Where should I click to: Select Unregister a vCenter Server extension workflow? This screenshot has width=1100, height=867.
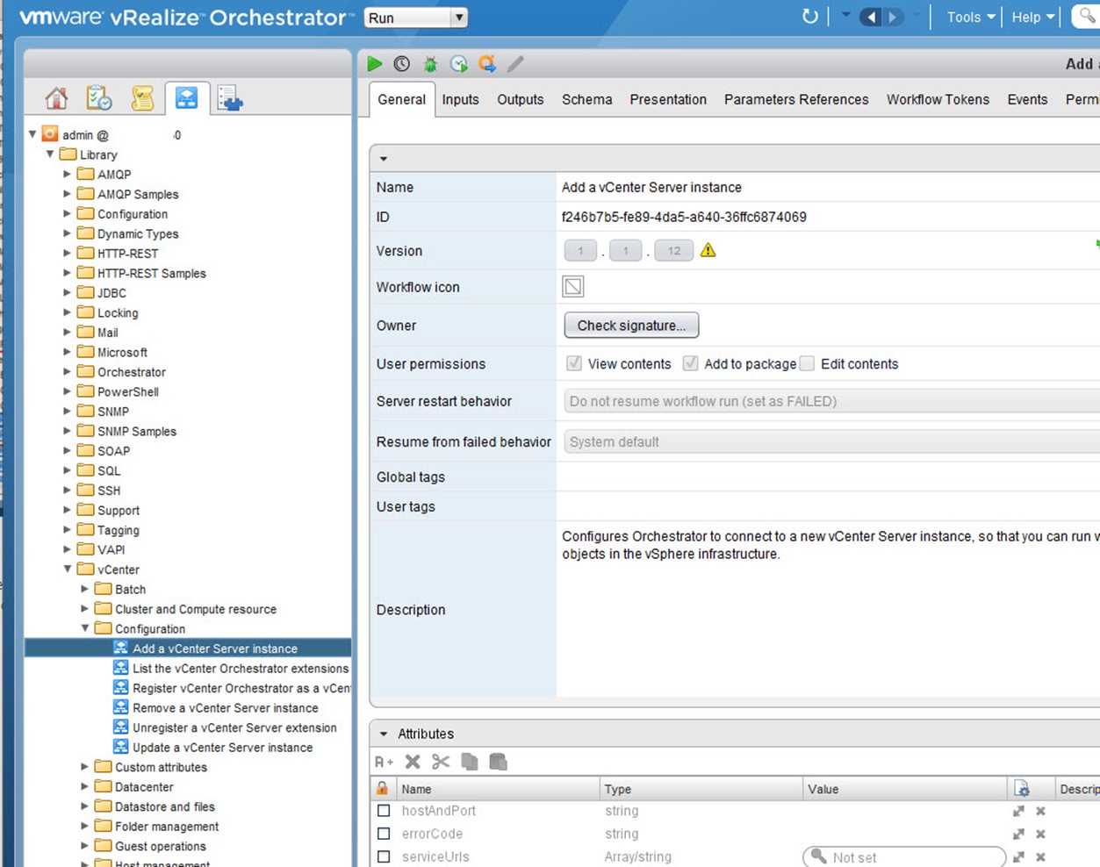(234, 727)
